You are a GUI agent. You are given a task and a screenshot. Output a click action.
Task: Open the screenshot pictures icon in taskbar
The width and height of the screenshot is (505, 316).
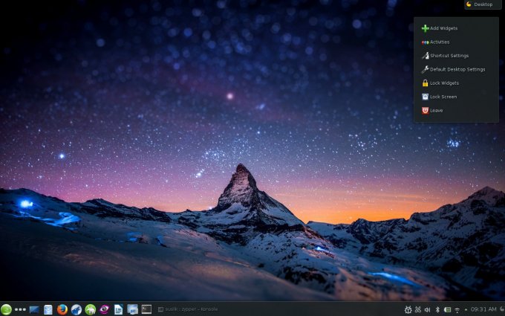tap(132, 309)
